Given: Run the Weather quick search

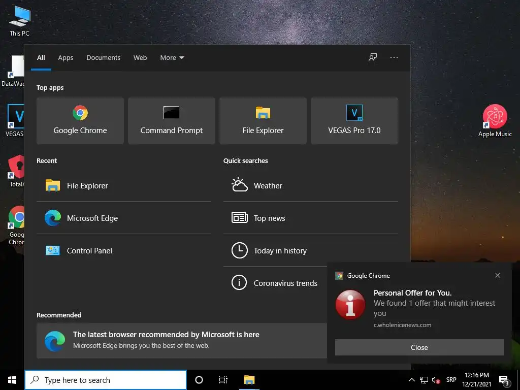Looking at the screenshot, I should tap(310, 185).
